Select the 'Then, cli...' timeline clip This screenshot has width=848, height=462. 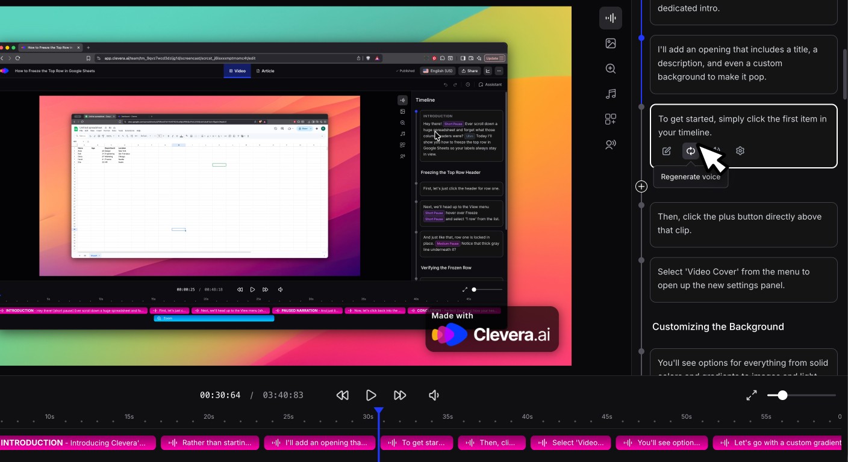[x=492, y=443]
